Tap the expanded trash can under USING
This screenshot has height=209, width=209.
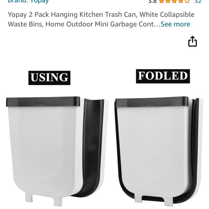(x=57, y=151)
